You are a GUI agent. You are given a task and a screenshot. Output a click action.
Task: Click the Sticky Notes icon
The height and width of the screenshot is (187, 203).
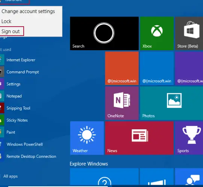coord(2,120)
